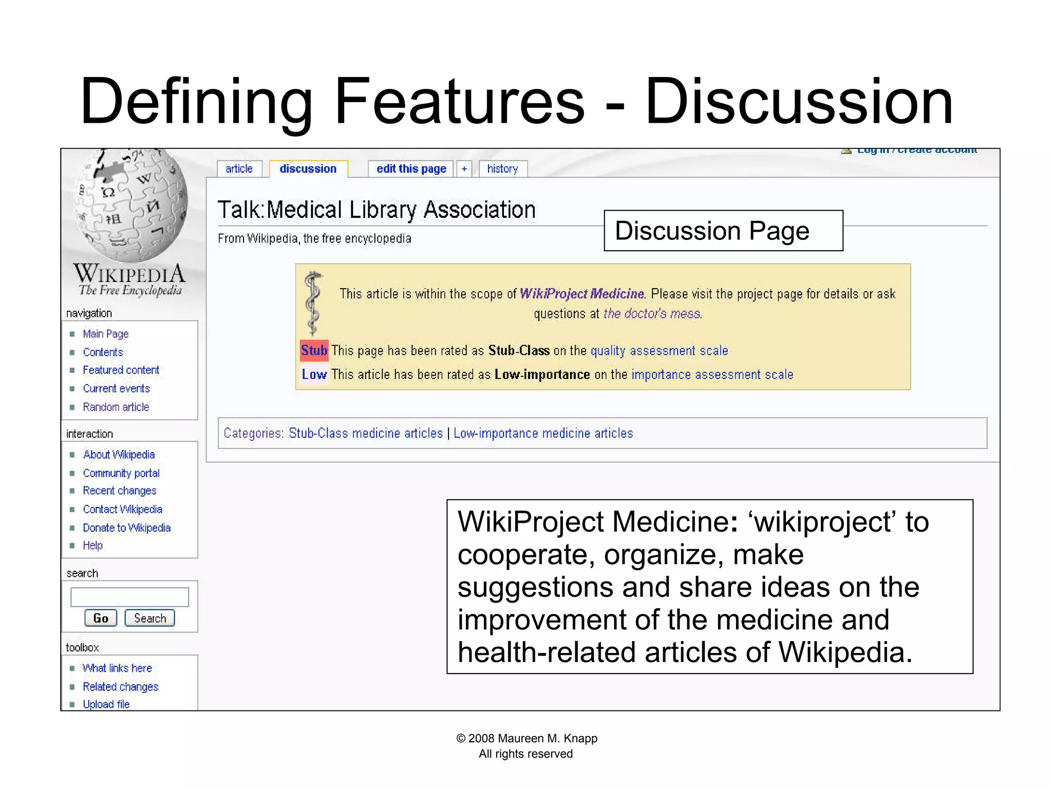Click the plus tab to add a section

click(x=464, y=168)
